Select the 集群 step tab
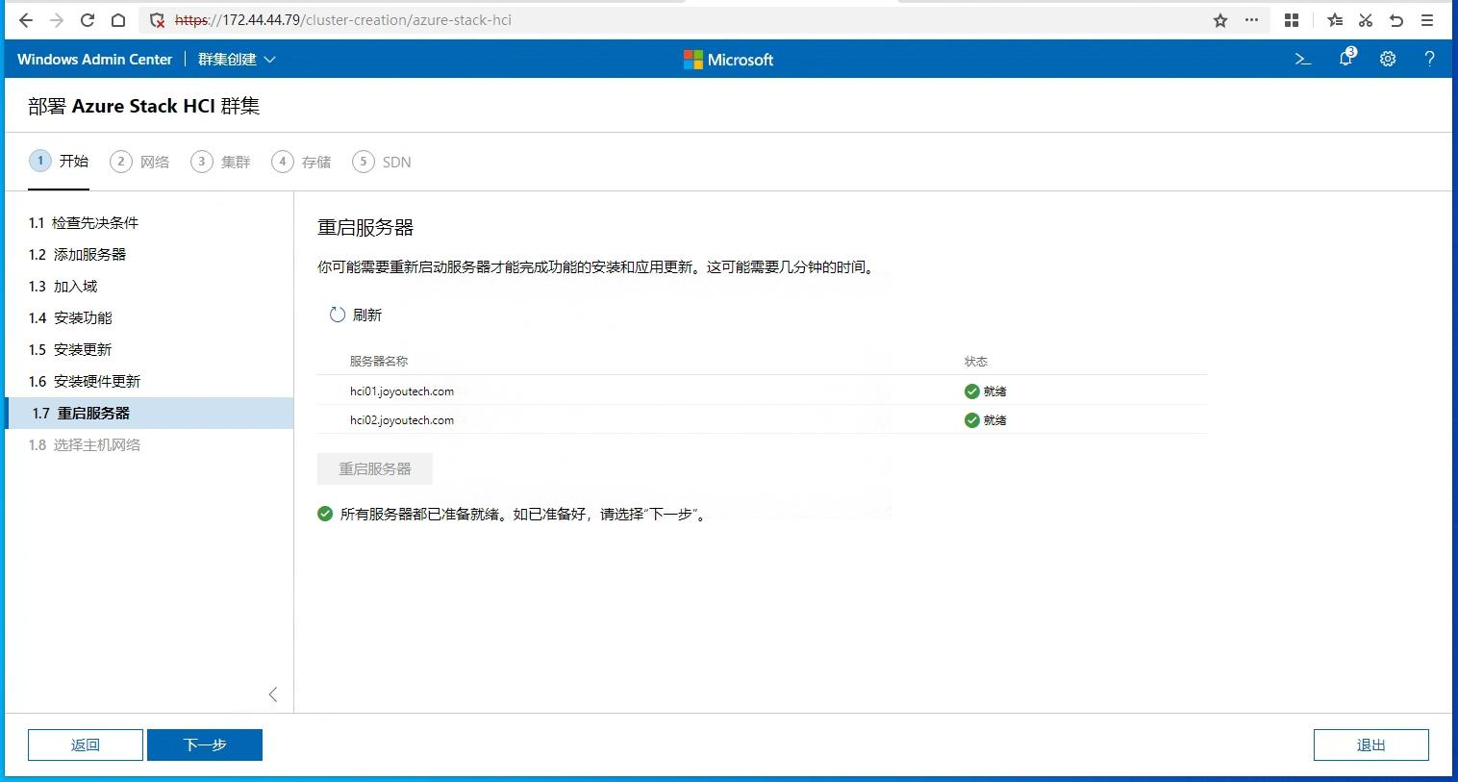The width and height of the screenshot is (1458, 782). (220, 162)
